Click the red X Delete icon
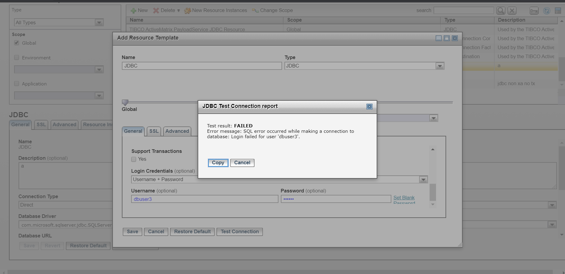565x274 pixels. pyautogui.click(x=156, y=10)
